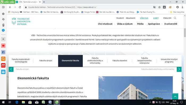Select Fakulta elektrotechniky a informatiky tab
Image resolution: width=186 pixels, height=105 pixels.
[x=95, y=61]
